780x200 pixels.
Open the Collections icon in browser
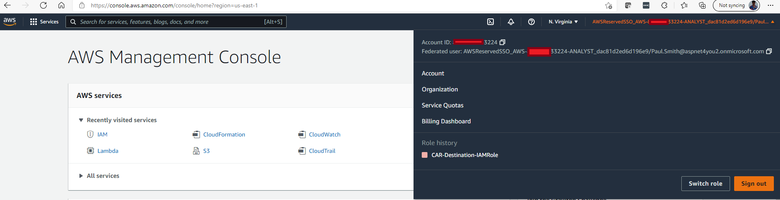(x=702, y=5)
